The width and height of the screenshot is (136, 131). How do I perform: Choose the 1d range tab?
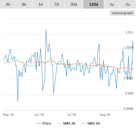40,4
